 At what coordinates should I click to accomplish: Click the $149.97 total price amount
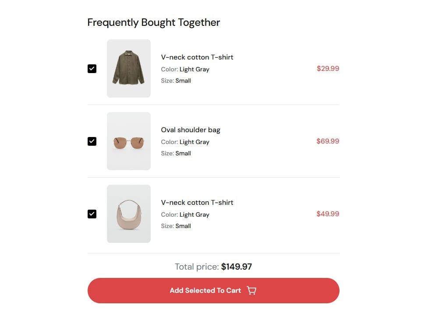pyautogui.click(x=237, y=267)
